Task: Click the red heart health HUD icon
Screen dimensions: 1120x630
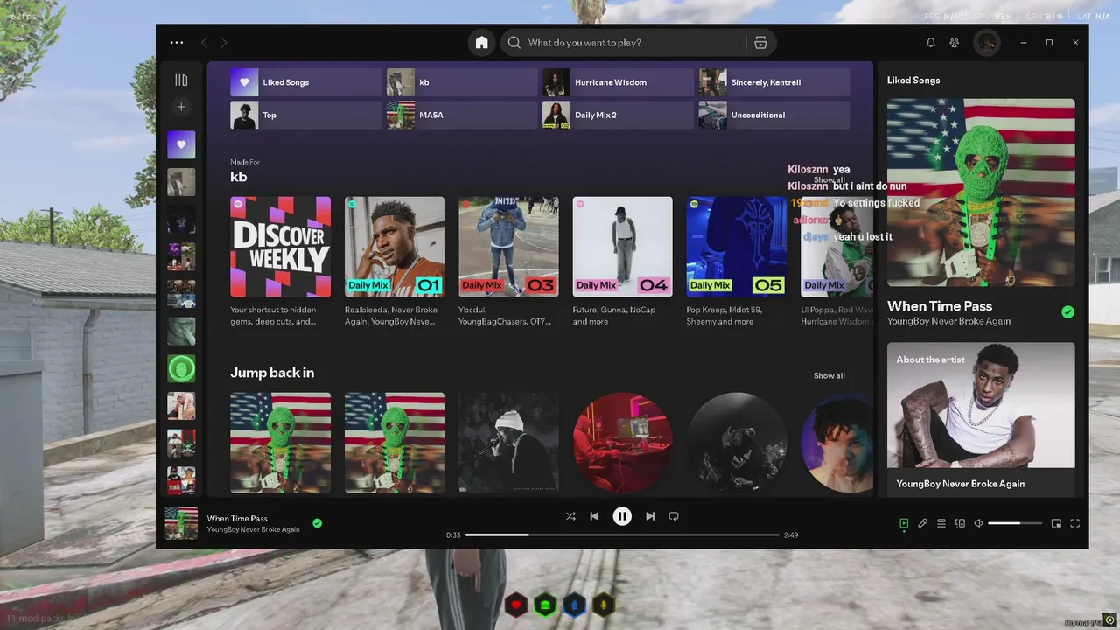Action: click(517, 605)
